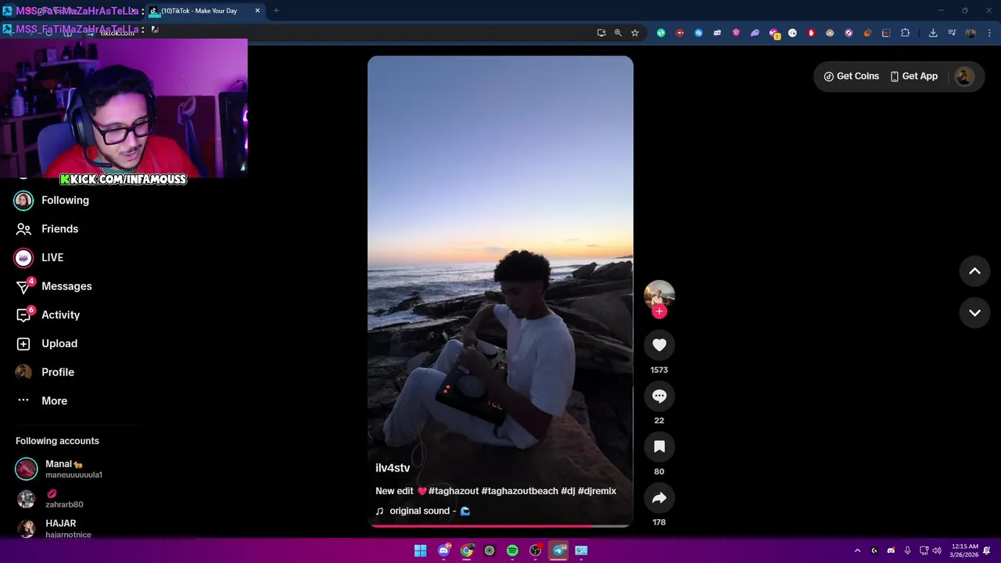Click the #taghazout hashtag
The width and height of the screenshot is (1001, 563).
(454, 491)
